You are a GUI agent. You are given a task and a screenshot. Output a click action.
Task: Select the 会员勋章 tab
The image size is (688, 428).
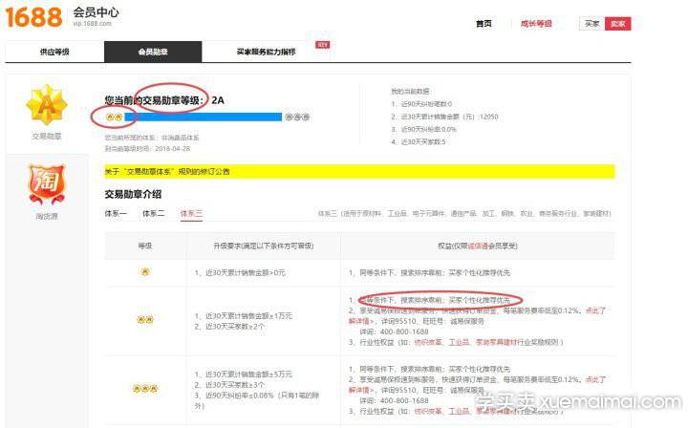click(153, 52)
